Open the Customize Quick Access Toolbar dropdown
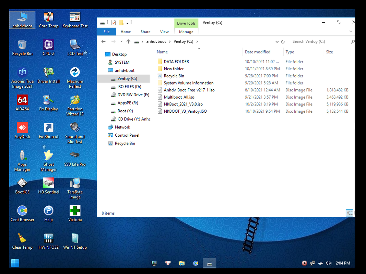Image resolution: width=366 pixels, height=274 pixels. tap(127, 23)
